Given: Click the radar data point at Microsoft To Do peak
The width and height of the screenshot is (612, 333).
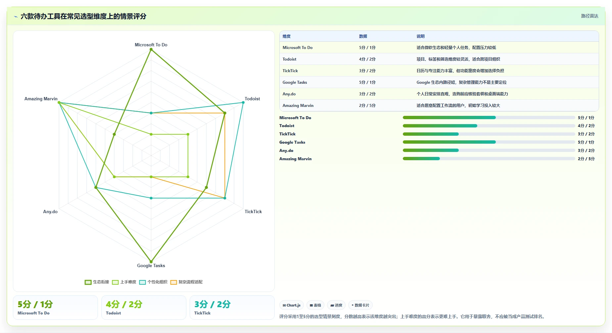Looking at the screenshot, I should (x=151, y=49).
